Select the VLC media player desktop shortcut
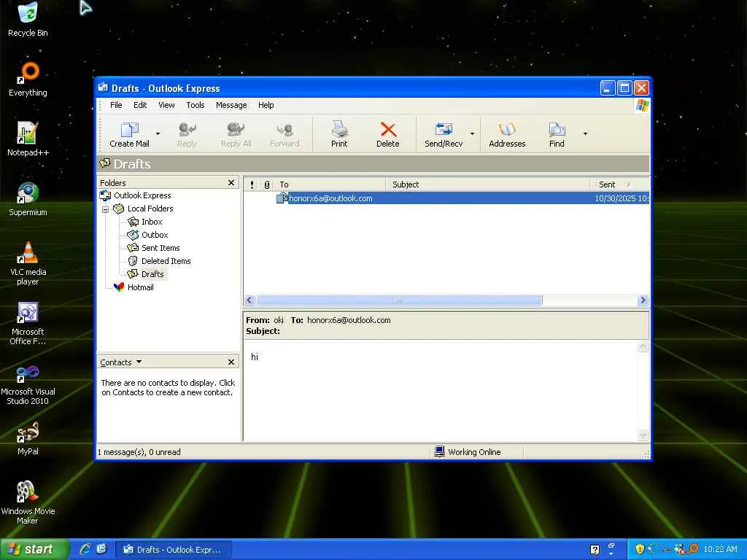Screen dimensions: 747x560 28,262
